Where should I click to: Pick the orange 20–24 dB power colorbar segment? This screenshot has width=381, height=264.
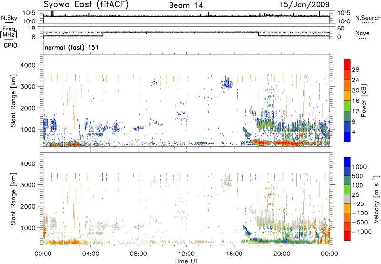[347, 85]
